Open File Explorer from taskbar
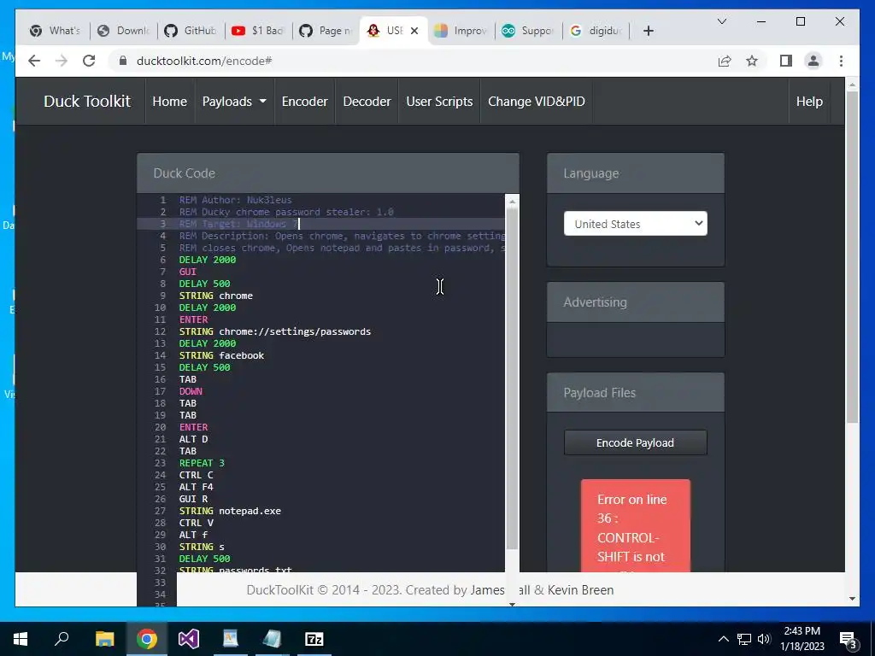Screen dimensions: 875x656 [x=104, y=639]
